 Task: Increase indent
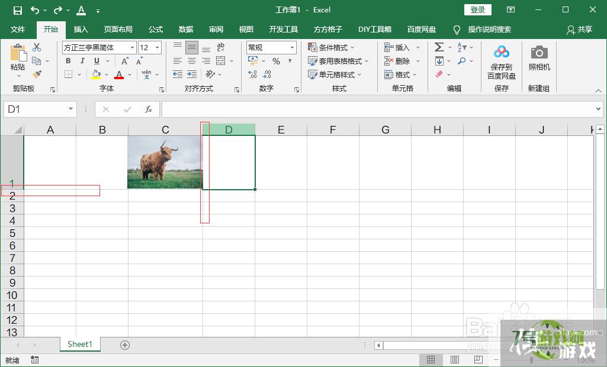192,74
